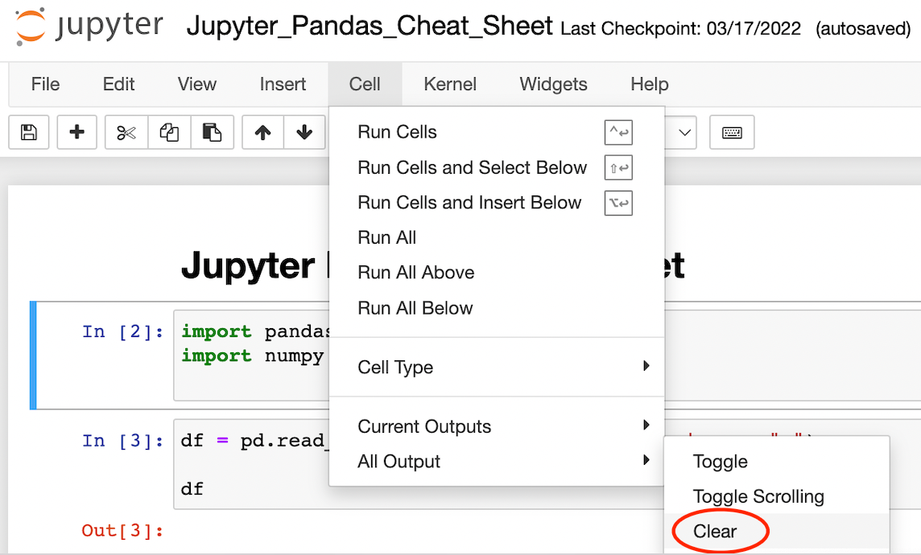Open the Kernel menu
The image size is (921, 555).
point(450,84)
